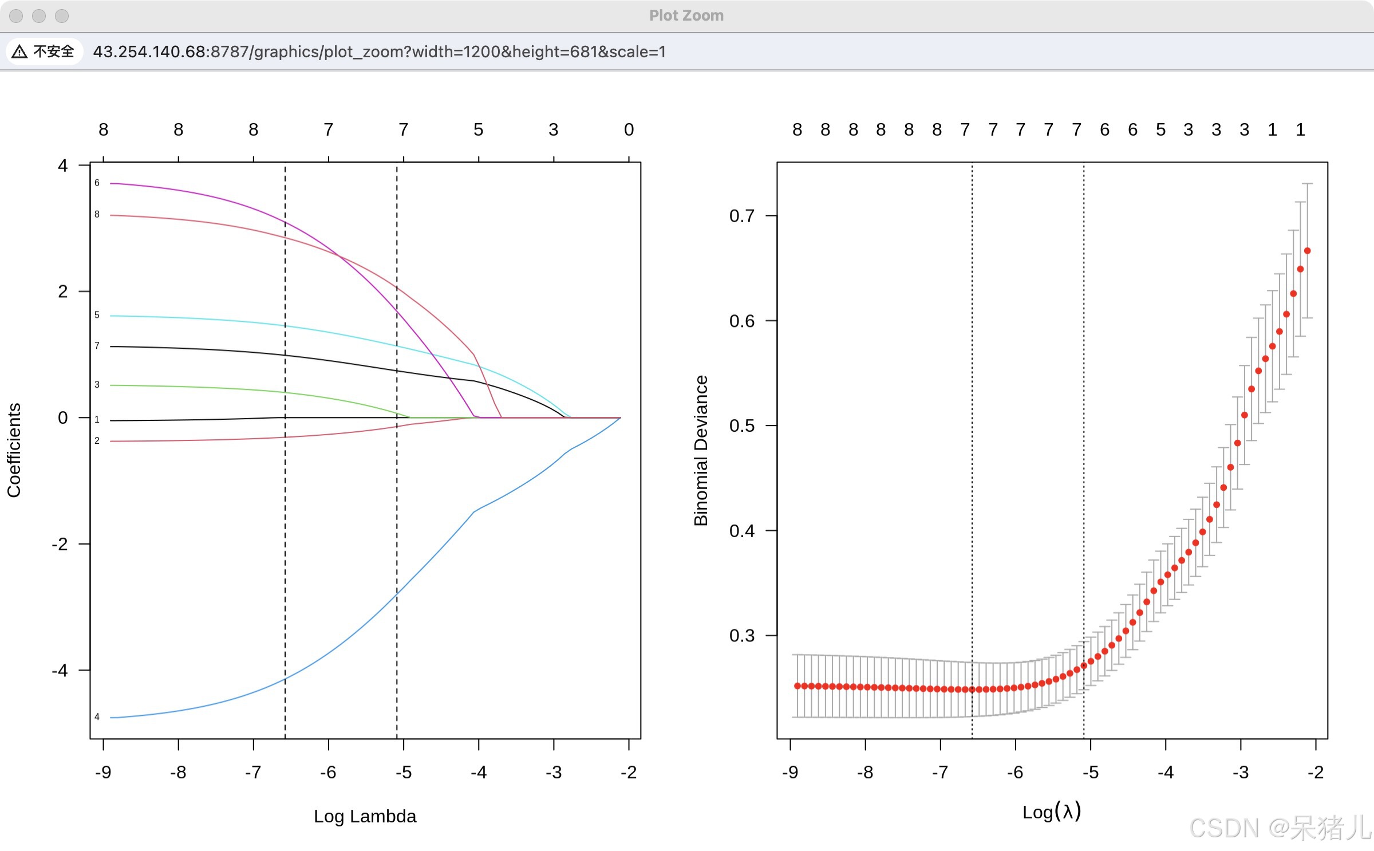
Task: Click the 0 on coefficient plot's top axis
Action: tap(629, 129)
